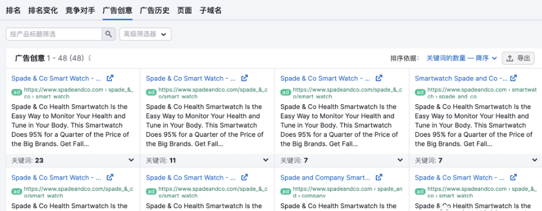Click the magnifier search icon
The image size is (542, 211).
click(108, 34)
